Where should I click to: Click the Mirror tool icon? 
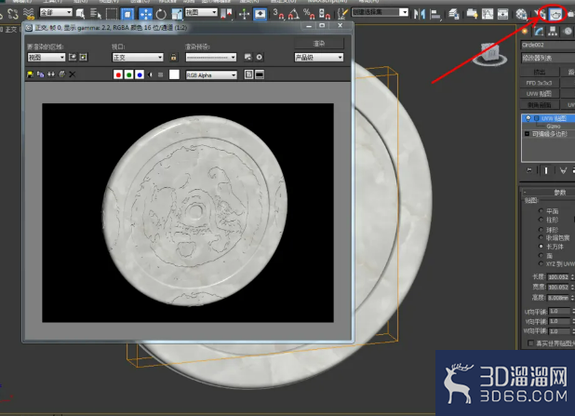[x=419, y=14]
